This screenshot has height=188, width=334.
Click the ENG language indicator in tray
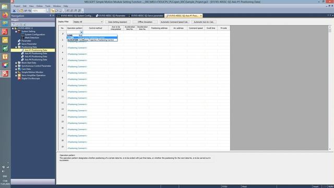click(5, 177)
